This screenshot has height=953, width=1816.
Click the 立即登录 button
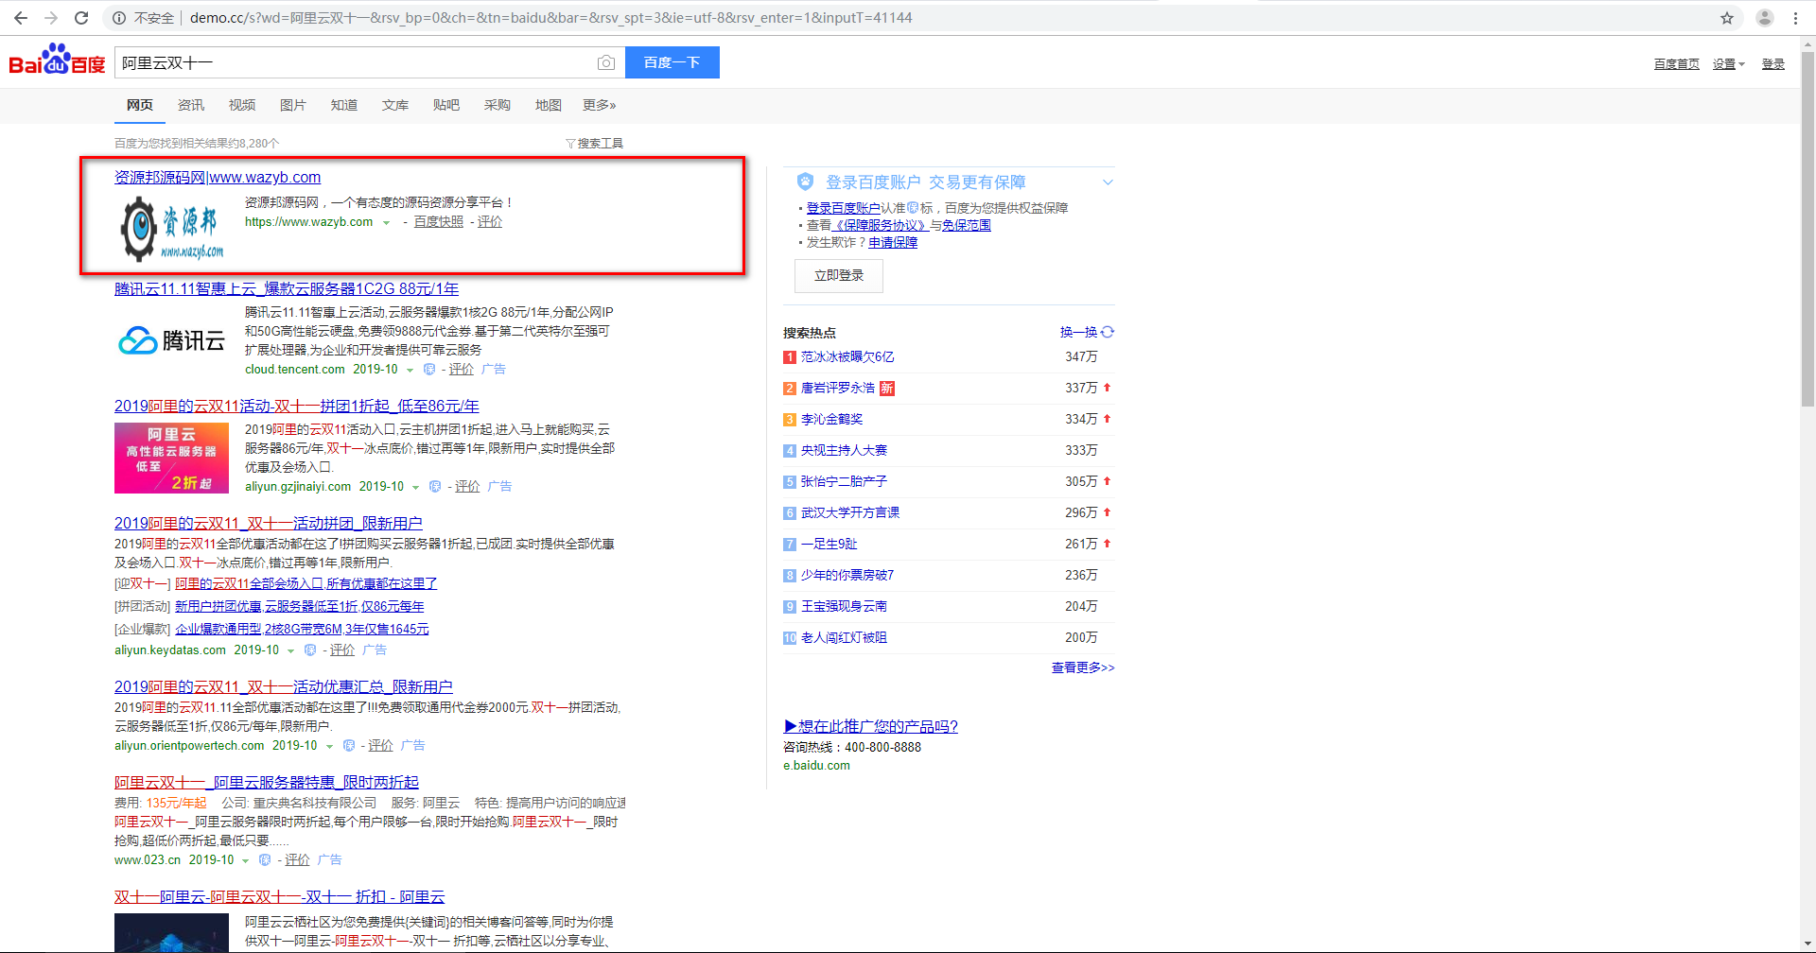pyautogui.click(x=839, y=275)
